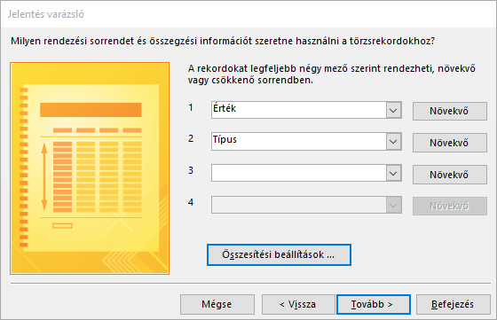The height and width of the screenshot is (320, 497).
Task: Open Összesítési beállítások options
Action: click(x=279, y=254)
